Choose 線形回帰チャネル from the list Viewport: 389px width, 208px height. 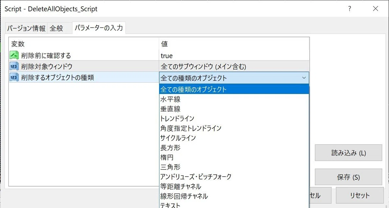tap(234, 196)
